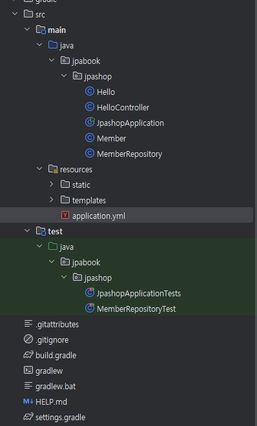Collapse the jpashop package chevron under test
Viewport: 257px width, 426px height.
(64, 277)
